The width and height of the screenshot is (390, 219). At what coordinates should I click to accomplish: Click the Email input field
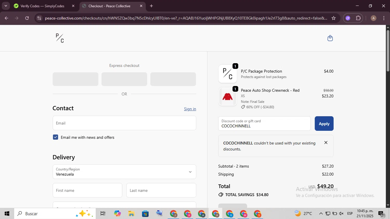(x=124, y=123)
